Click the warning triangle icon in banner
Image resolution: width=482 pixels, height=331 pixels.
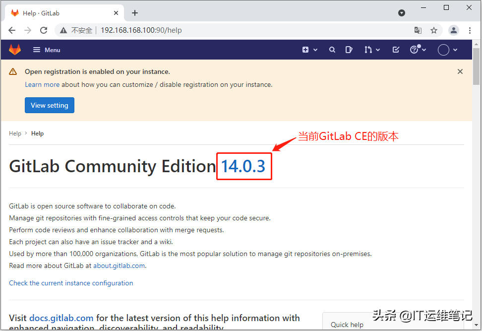(x=13, y=71)
